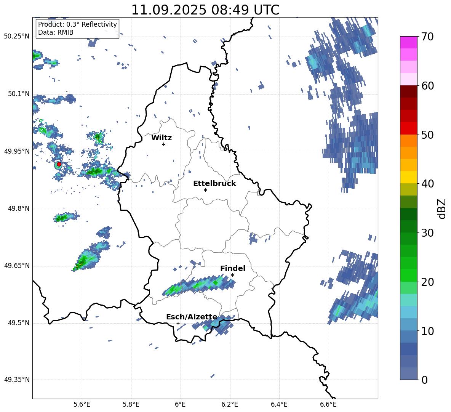Click the red station marker dot
Image resolution: width=451 pixels, height=412 pixels.
[x=59, y=164]
